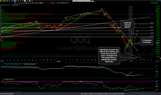Select the daily (D) timeframe button
The height and width of the screenshot is (95, 161).
point(16,1)
